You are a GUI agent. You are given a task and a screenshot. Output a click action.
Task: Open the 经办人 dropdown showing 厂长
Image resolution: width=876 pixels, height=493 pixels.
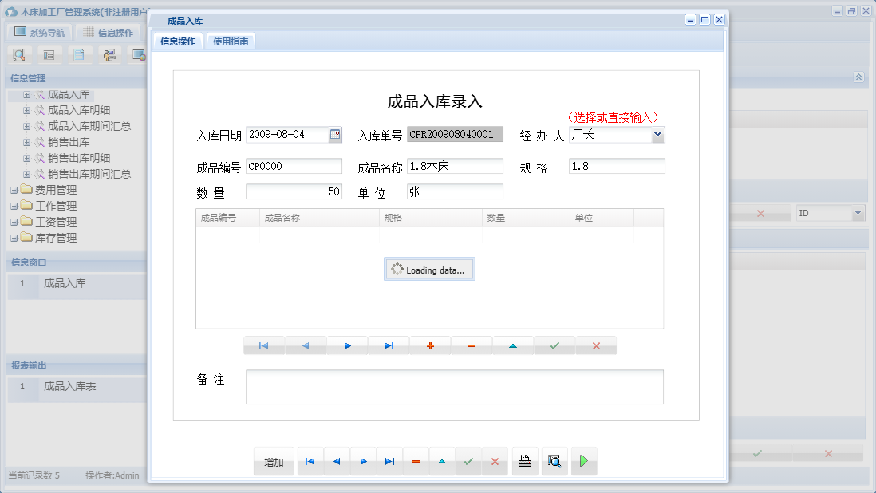pyautogui.click(x=658, y=134)
